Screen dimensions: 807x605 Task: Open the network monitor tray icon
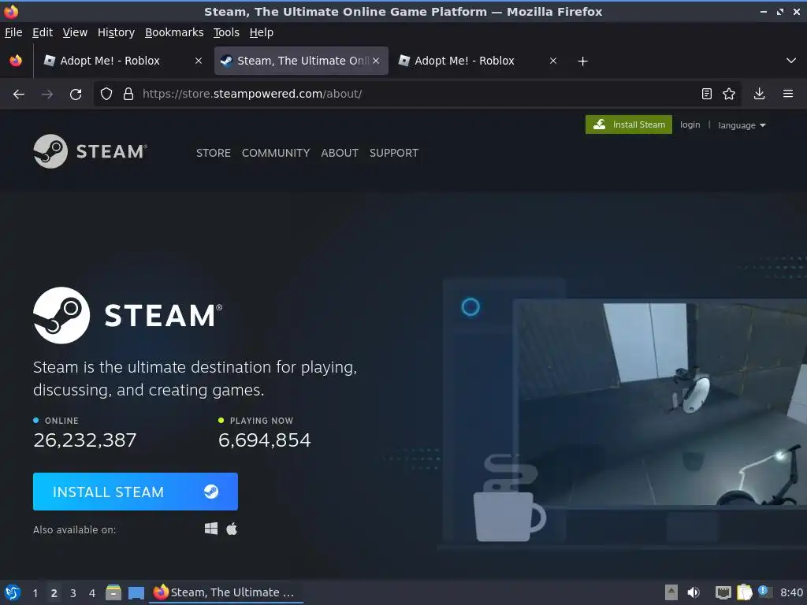pyautogui.click(x=723, y=592)
